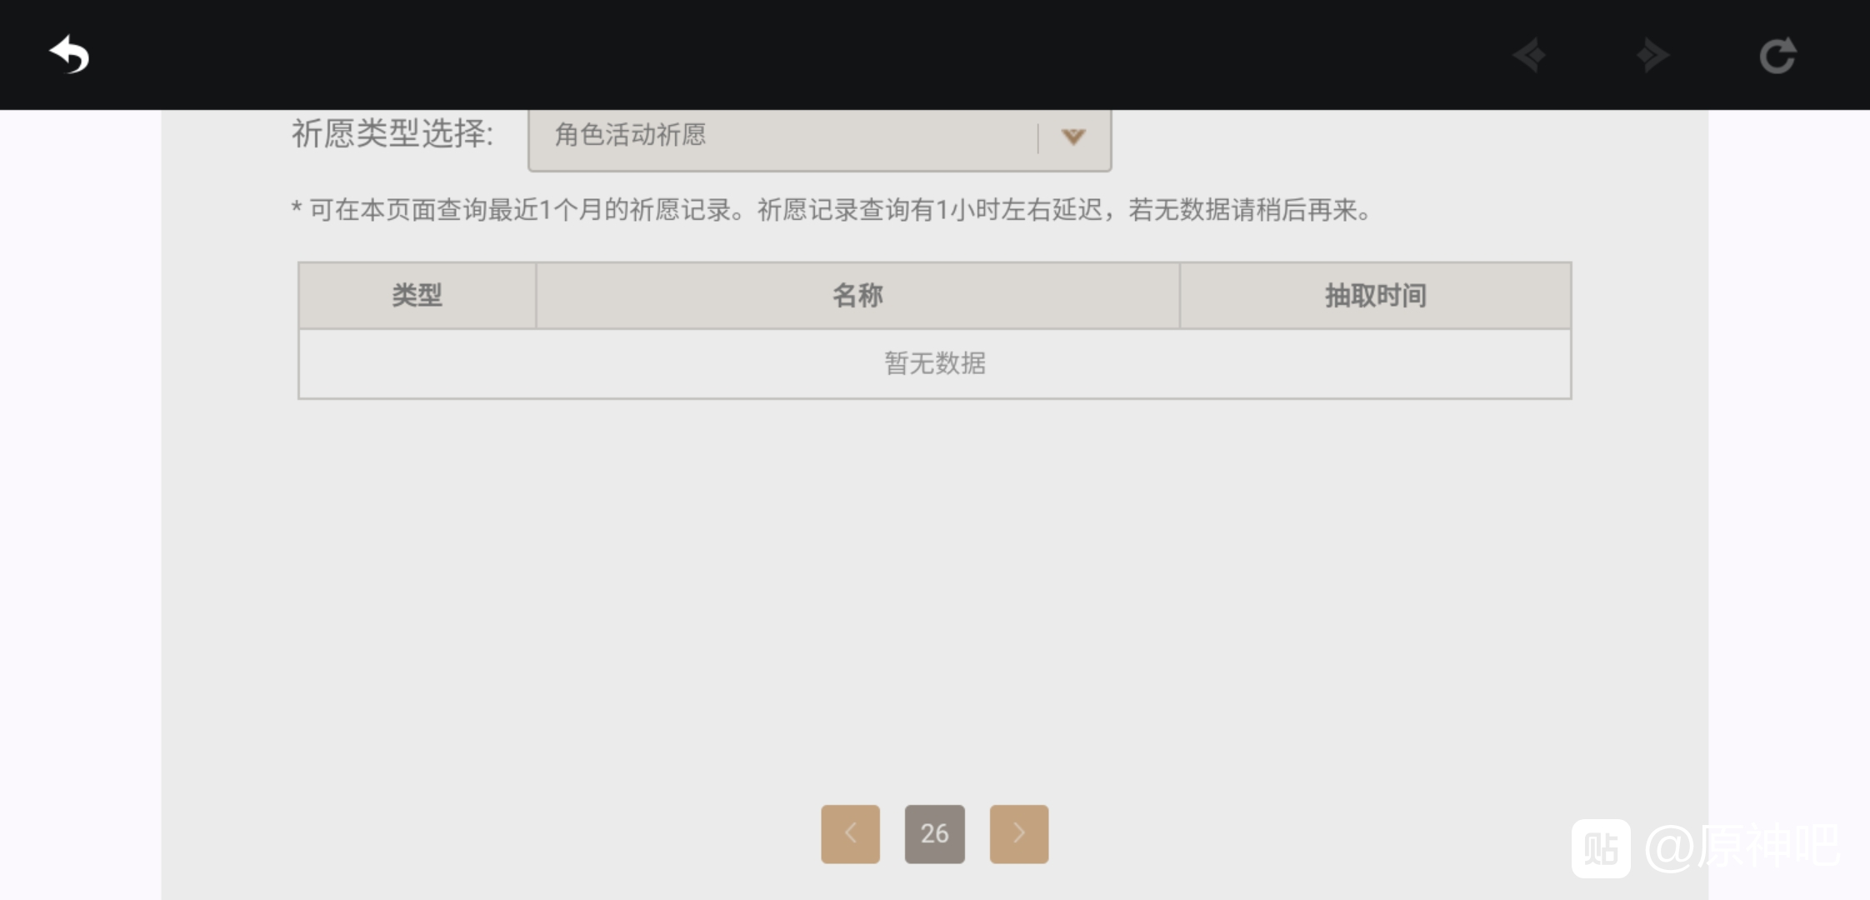
Task: Click the 名称 column header
Action: [x=857, y=295]
